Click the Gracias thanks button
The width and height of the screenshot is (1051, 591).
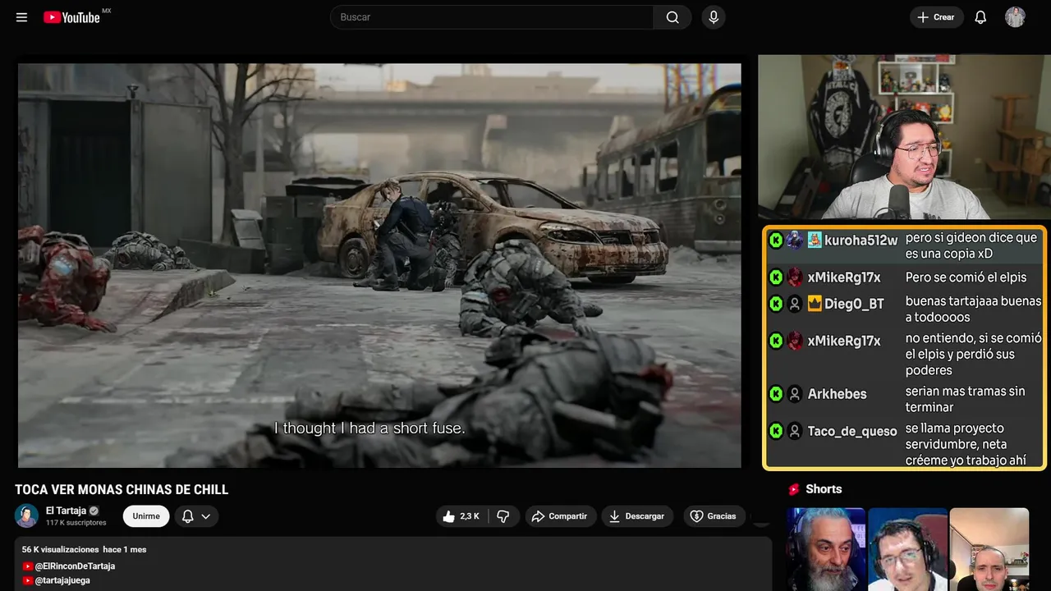713,516
